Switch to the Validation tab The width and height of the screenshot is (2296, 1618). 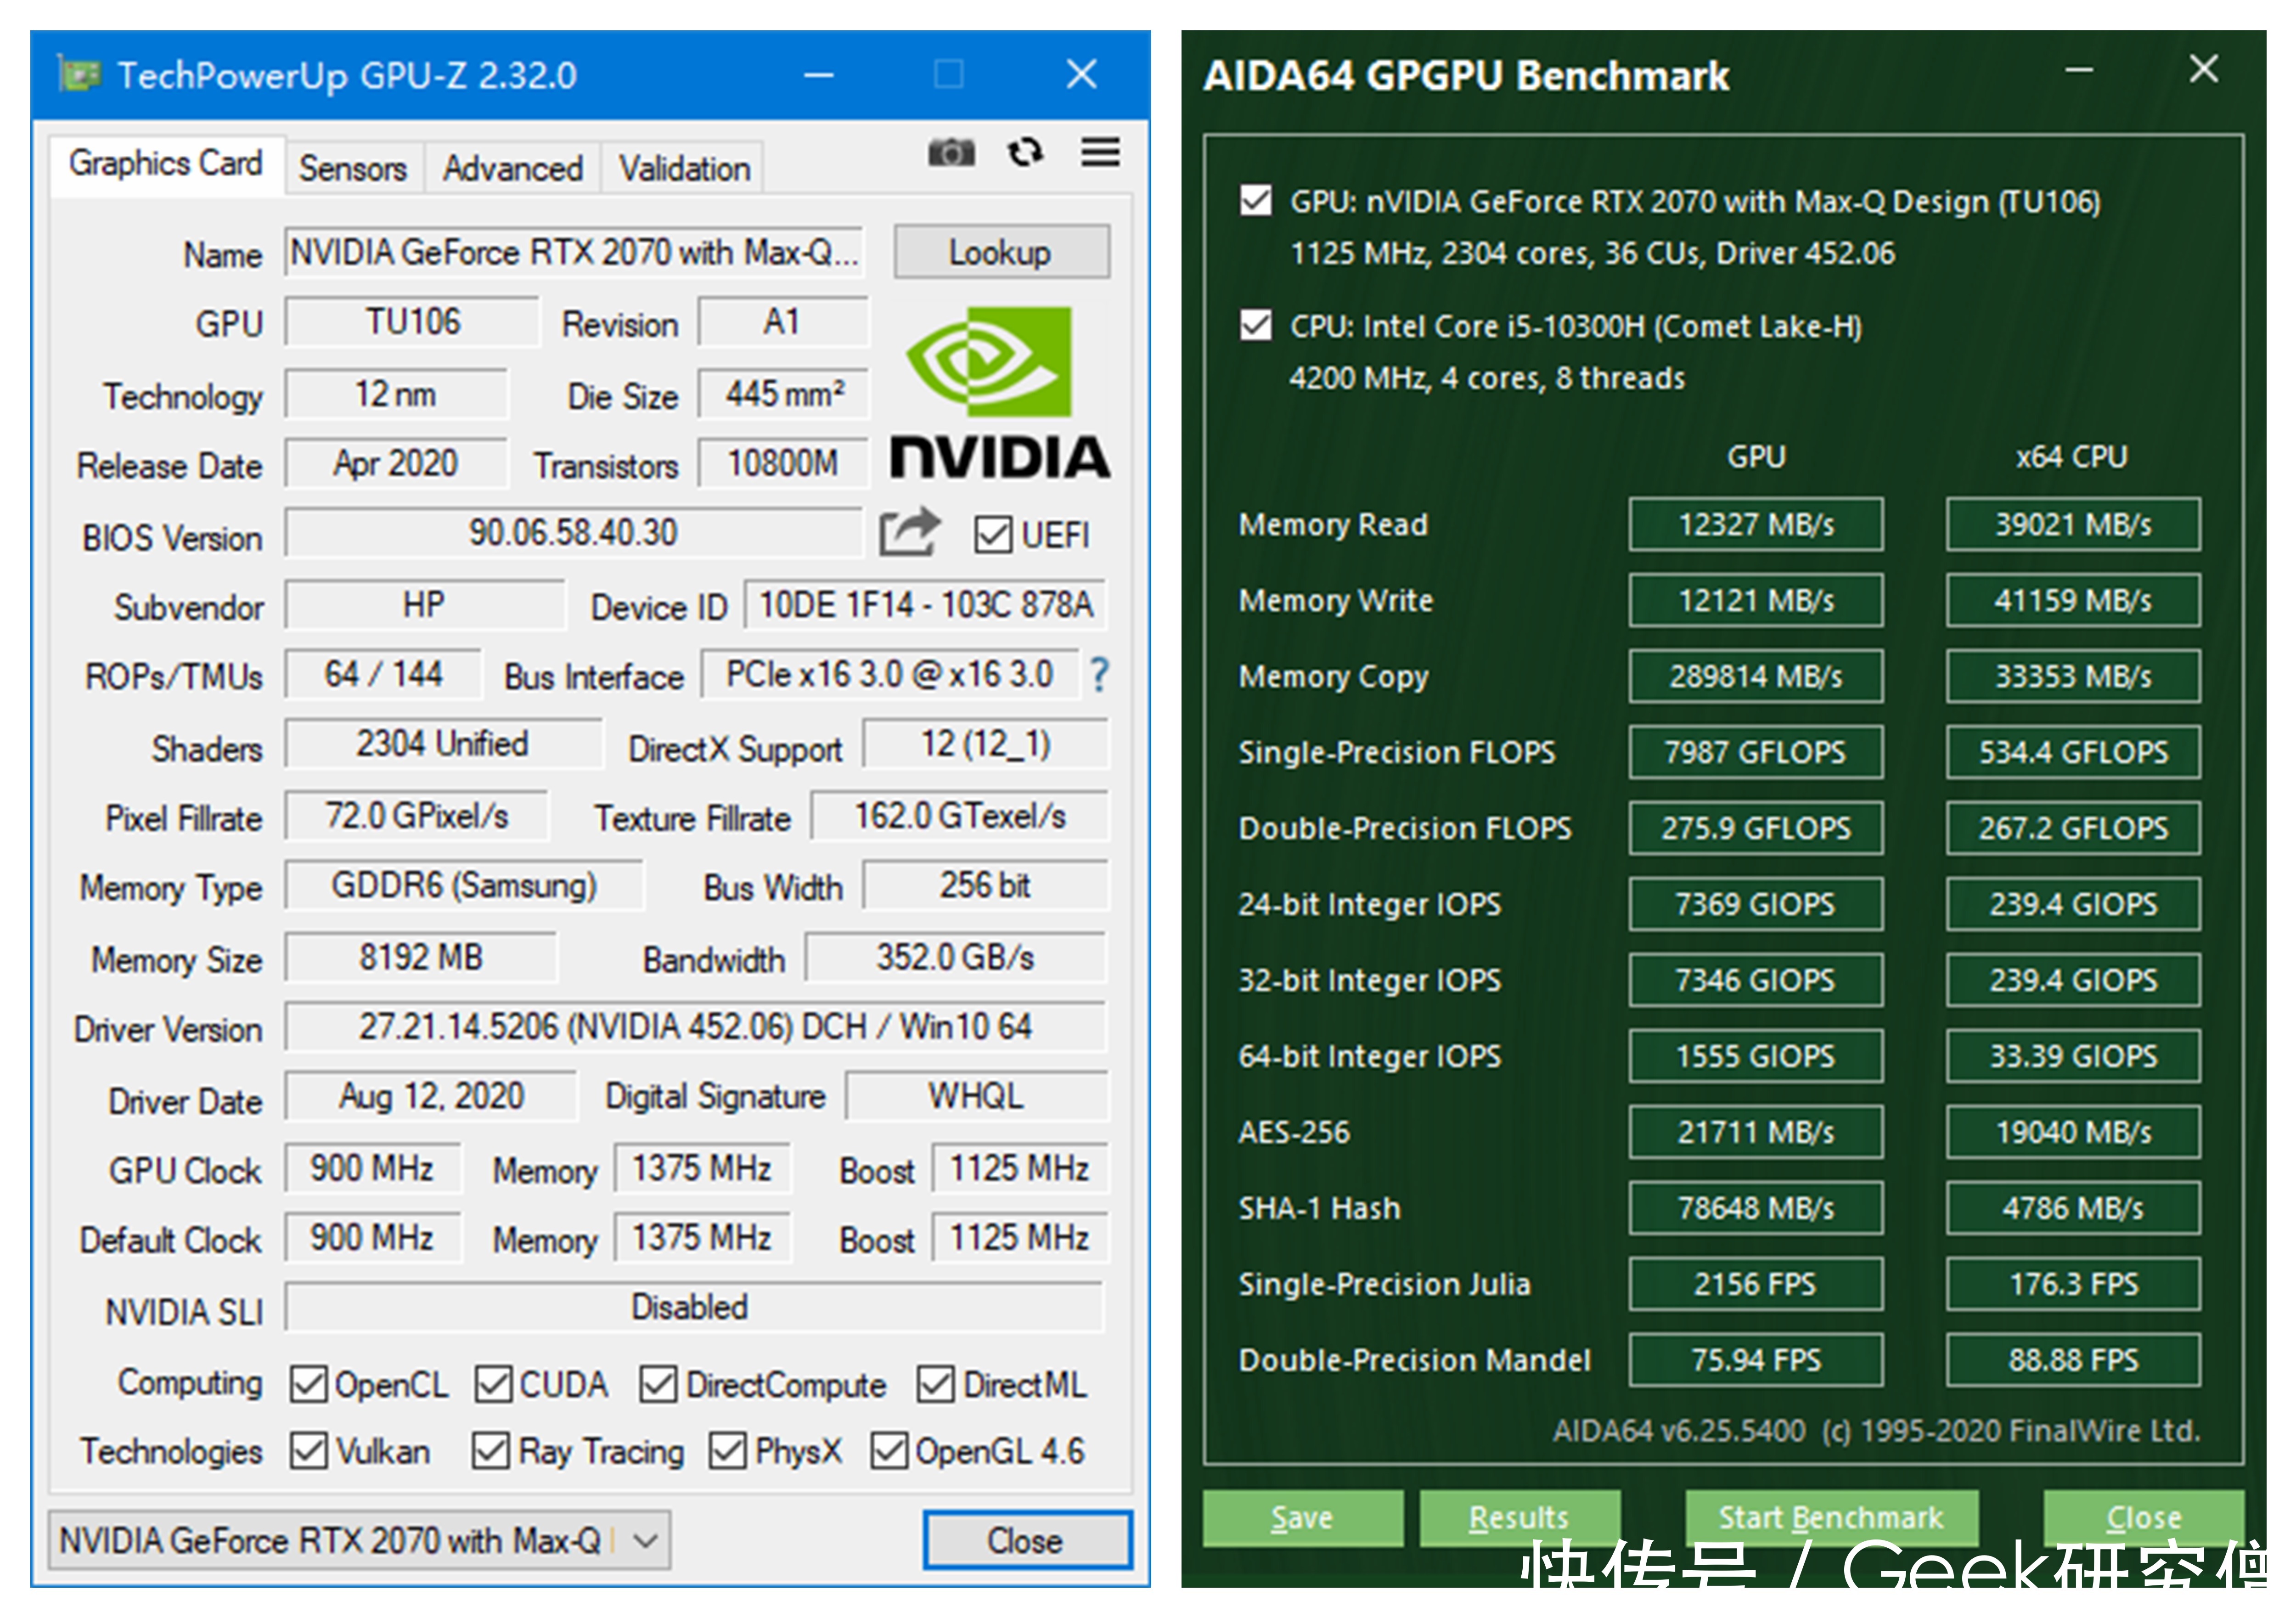click(684, 168)
